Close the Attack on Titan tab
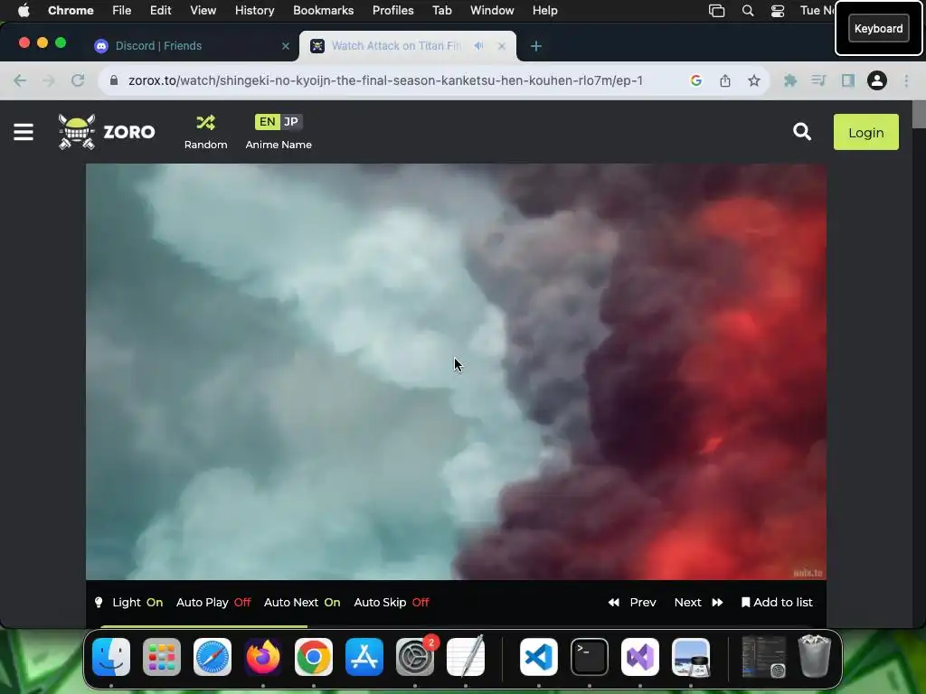The height and width of the screenshot is (694, 926). tap(501, 46)
